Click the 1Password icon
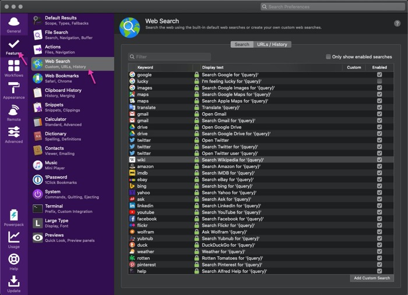This screenshot has width=408, height=295. coord(38,180)
